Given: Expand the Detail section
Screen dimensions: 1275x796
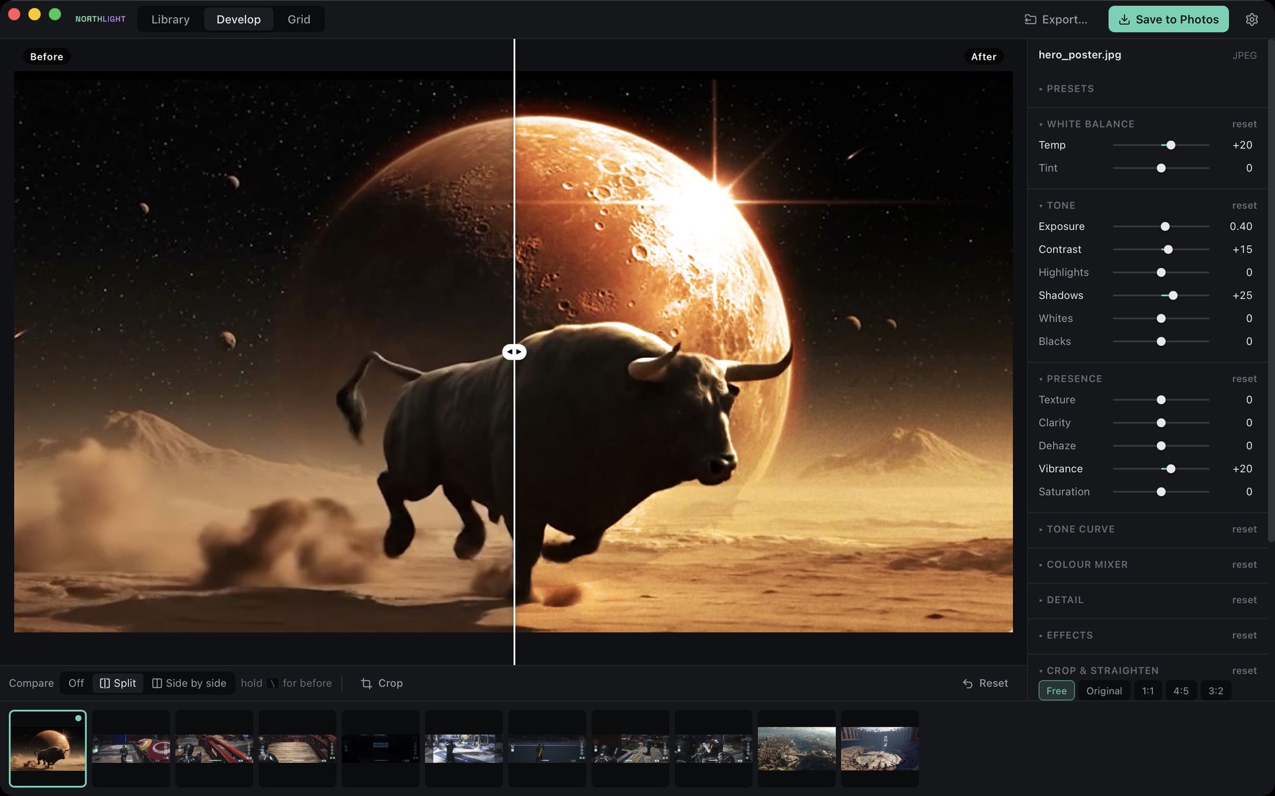Looking at the screenshot, I should coord(1061,600).
